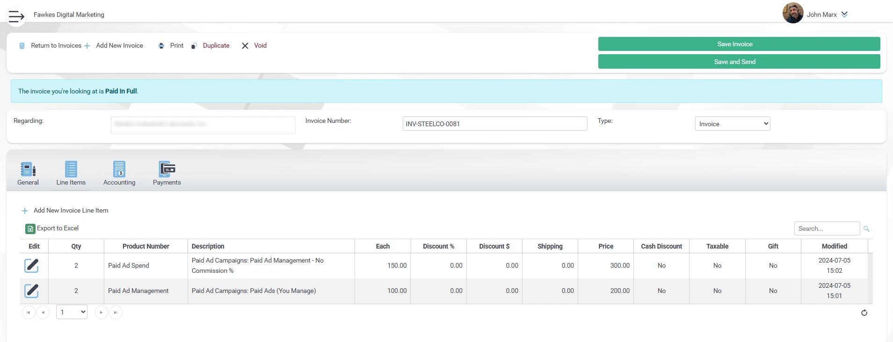Image resolution: width=893 pixels, height=342 pixels.
Task: Click the Paid Ad Management product cell
Action: coord(146,291)
